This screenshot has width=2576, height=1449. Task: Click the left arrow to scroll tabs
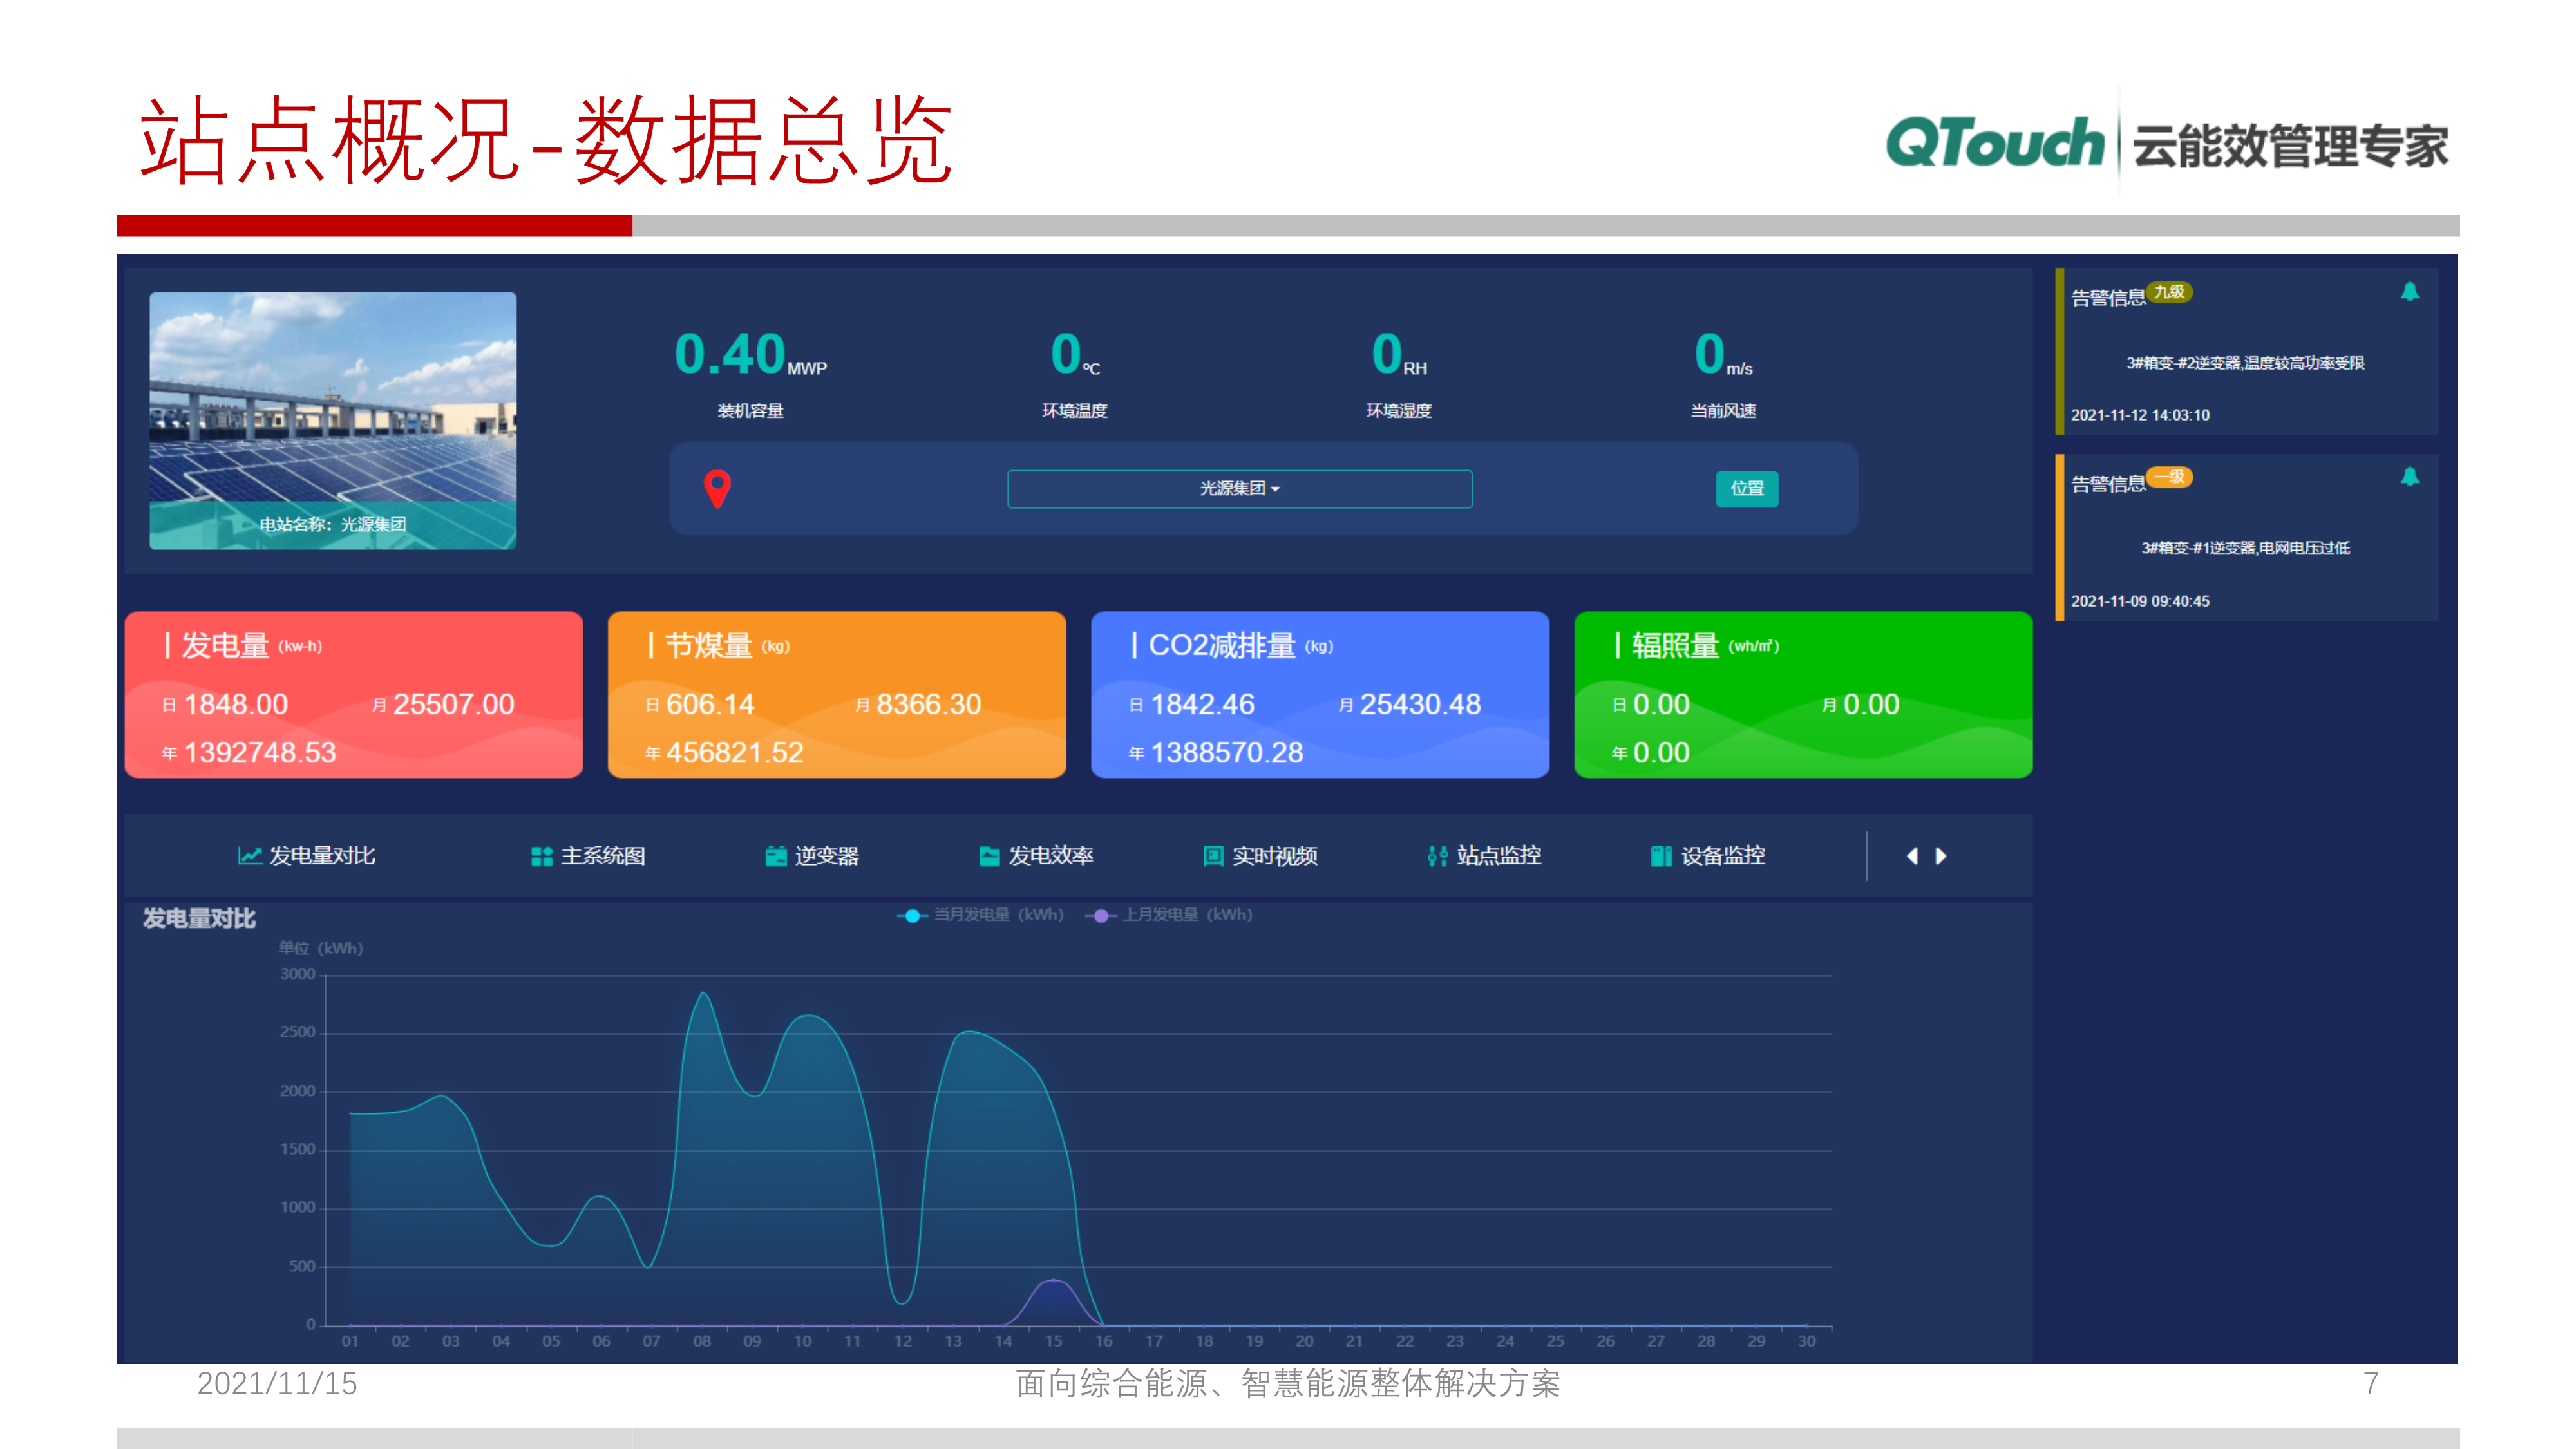(1912, 856)
